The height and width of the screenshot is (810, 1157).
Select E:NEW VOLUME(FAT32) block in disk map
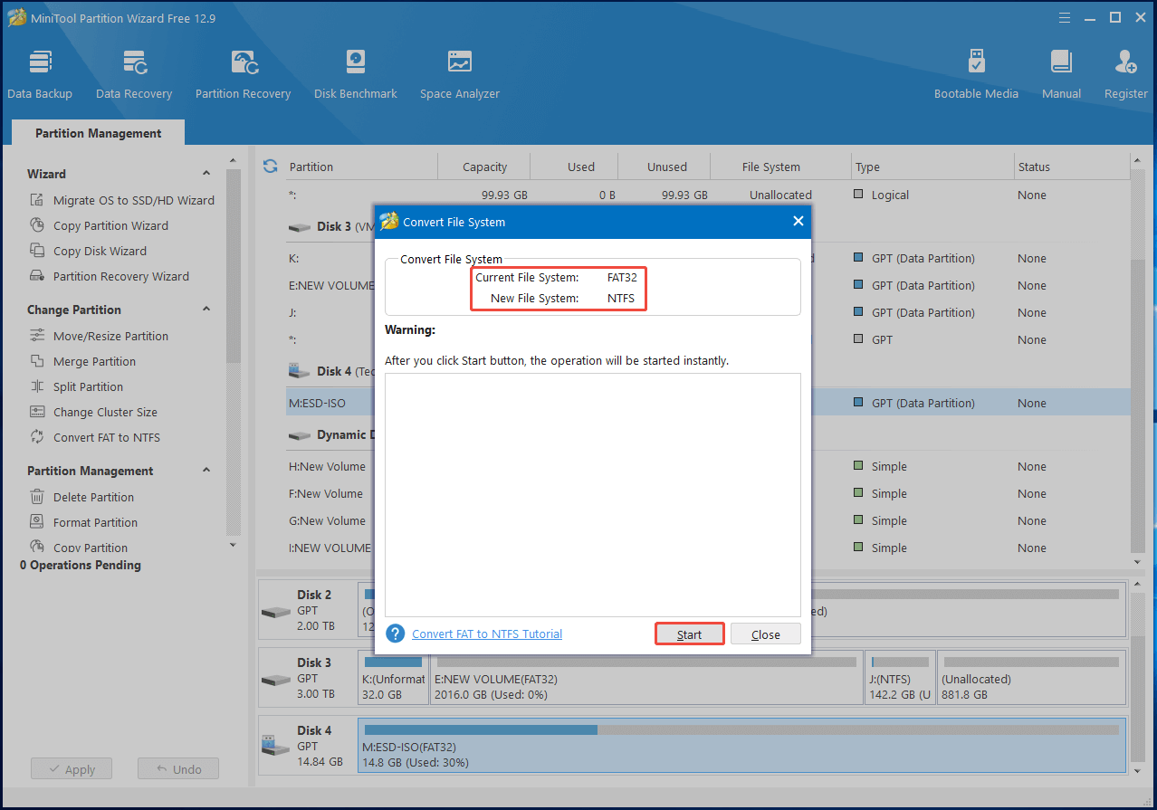click(646, 676)
